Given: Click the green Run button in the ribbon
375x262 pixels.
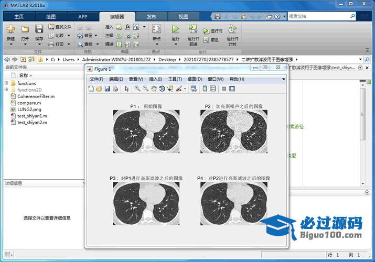Looking at the screenshot, I should click(x=176, y=29).
